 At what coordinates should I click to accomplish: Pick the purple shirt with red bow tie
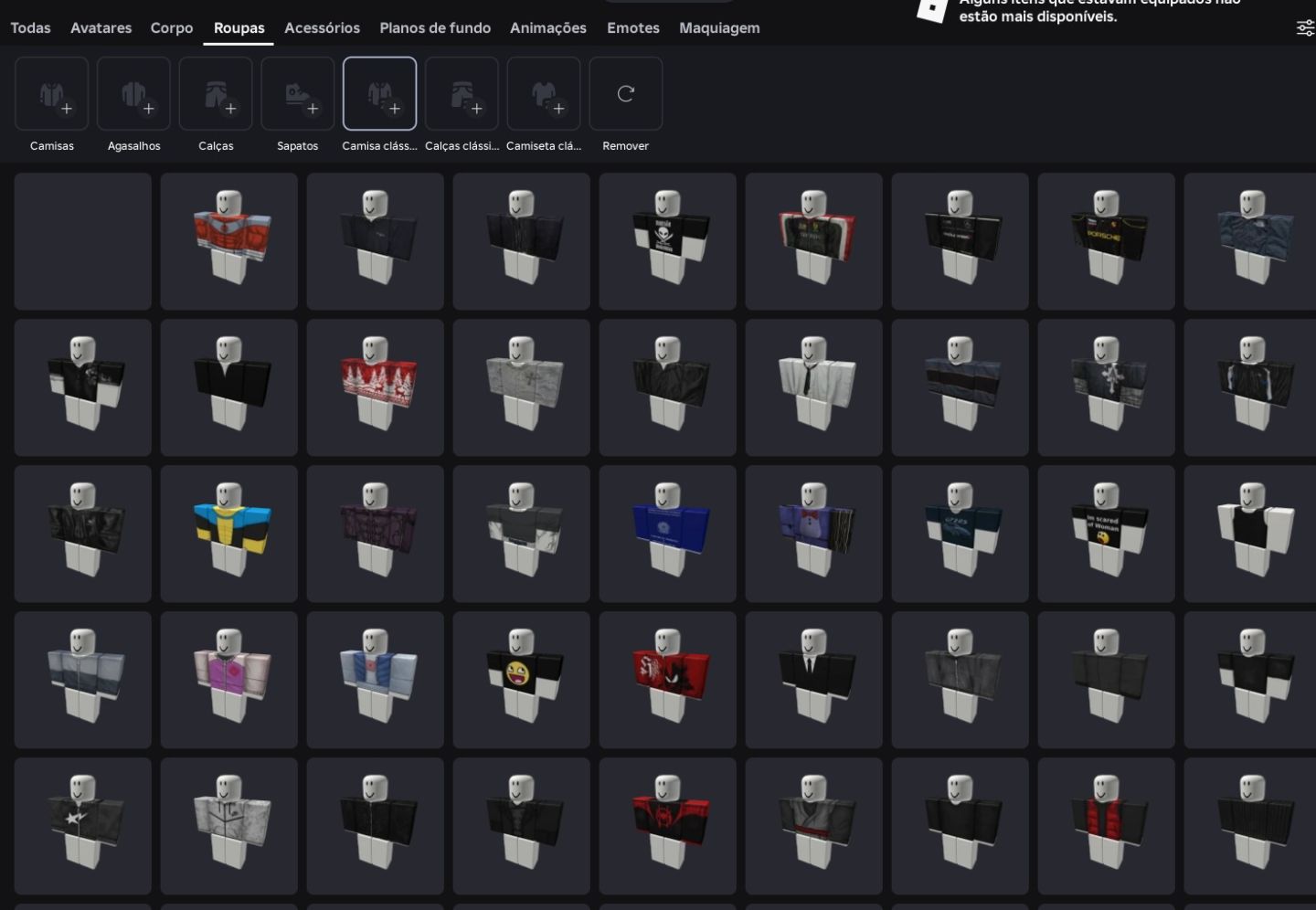tap(814, 534)
